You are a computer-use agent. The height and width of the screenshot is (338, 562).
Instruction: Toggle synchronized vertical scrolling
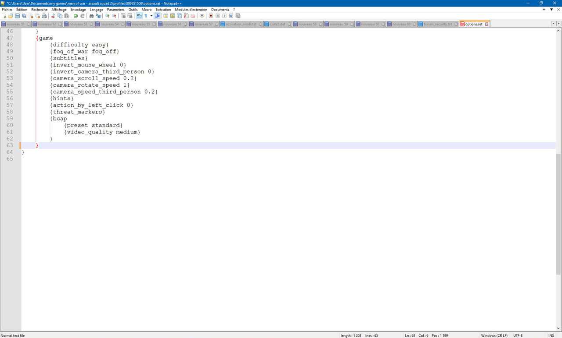pyautogui.click(x=123, y=16)
